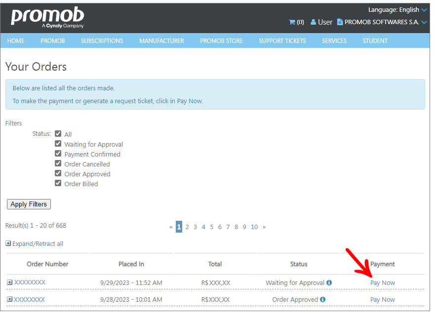Screen dimensions: 438x321
Task: Click info icon next to Order Approved status
Action: 322,299
